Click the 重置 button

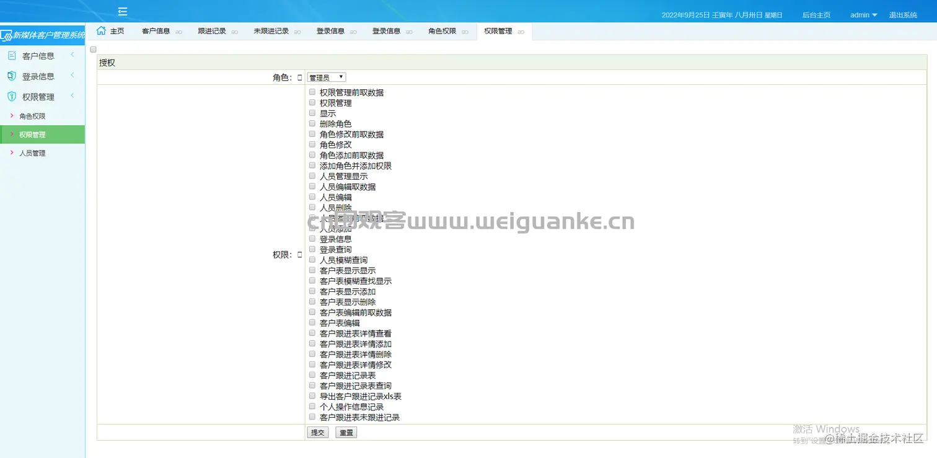tap(346, 433)
